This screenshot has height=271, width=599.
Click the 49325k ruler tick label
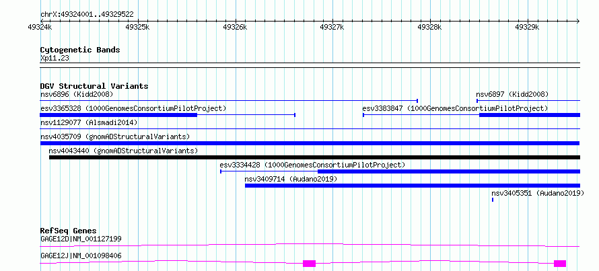point(137,27)
